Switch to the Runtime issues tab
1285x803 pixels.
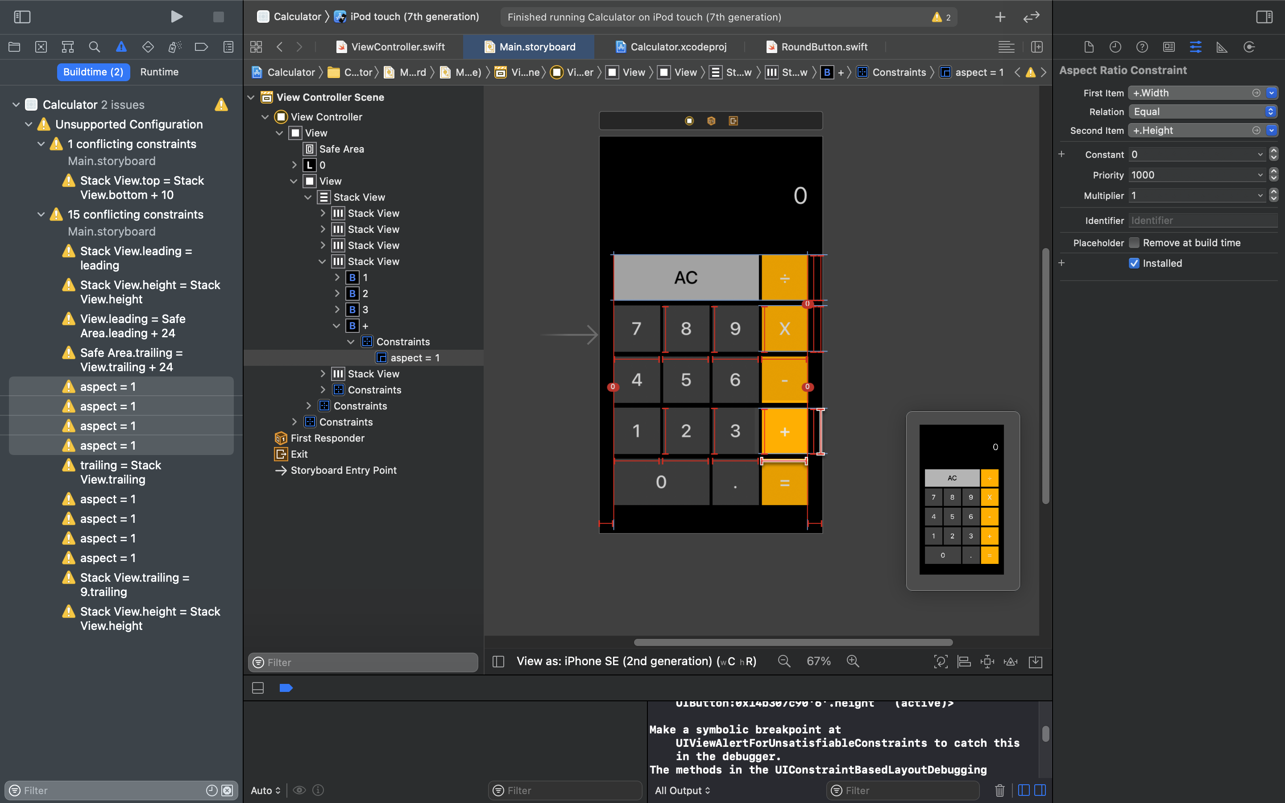click(159, 72)
